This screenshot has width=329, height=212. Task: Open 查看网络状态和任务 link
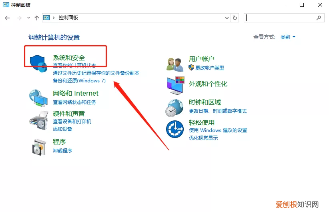[74, 102]
